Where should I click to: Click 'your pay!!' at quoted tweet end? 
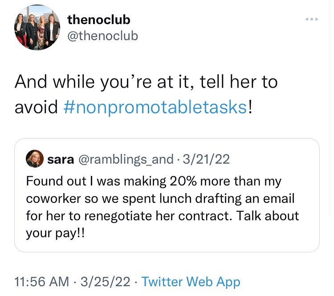[x=55, y=233]
